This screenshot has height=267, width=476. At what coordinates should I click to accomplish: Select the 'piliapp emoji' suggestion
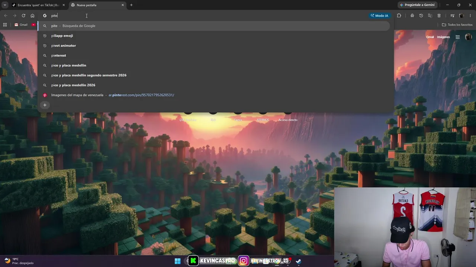pos(214,36)
